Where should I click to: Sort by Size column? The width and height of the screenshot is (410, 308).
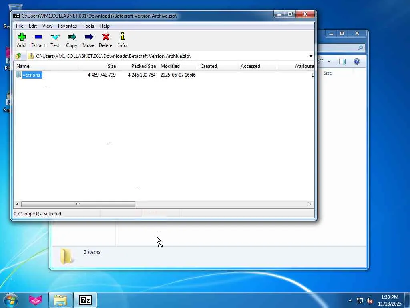pyautogui.click(x=98, y=66)
